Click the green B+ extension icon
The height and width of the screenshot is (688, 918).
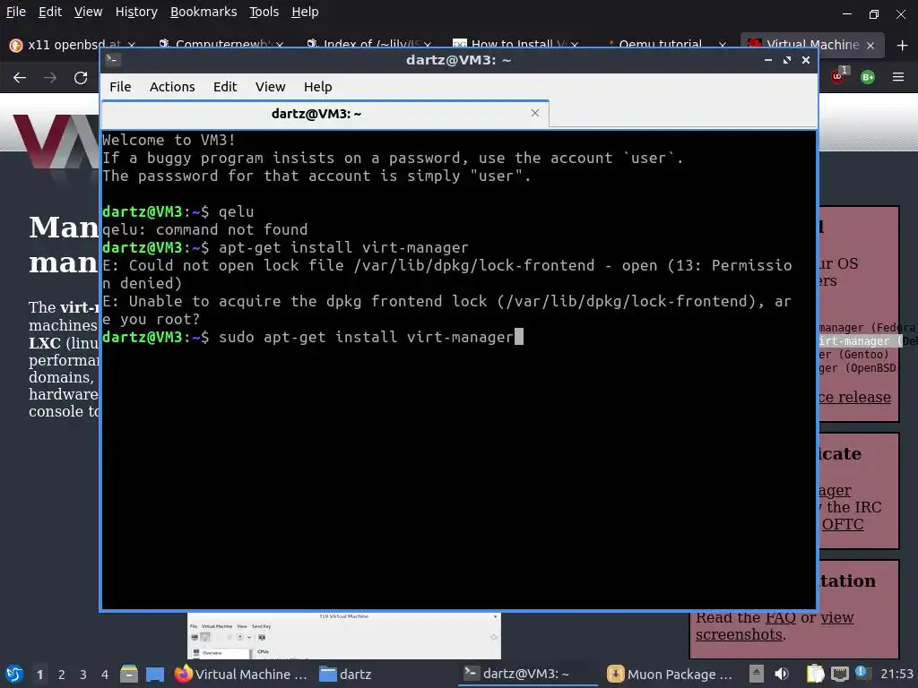coord(868,77)
